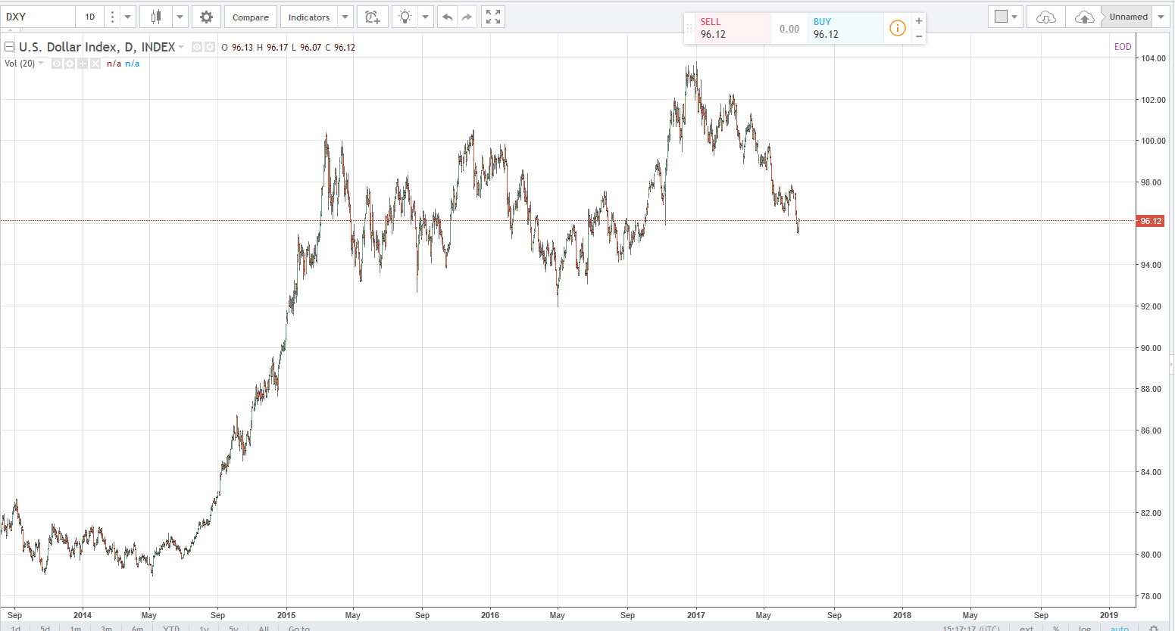Select the 5d date range tab
1175x631 pixels.
click(x=45, y=628)
